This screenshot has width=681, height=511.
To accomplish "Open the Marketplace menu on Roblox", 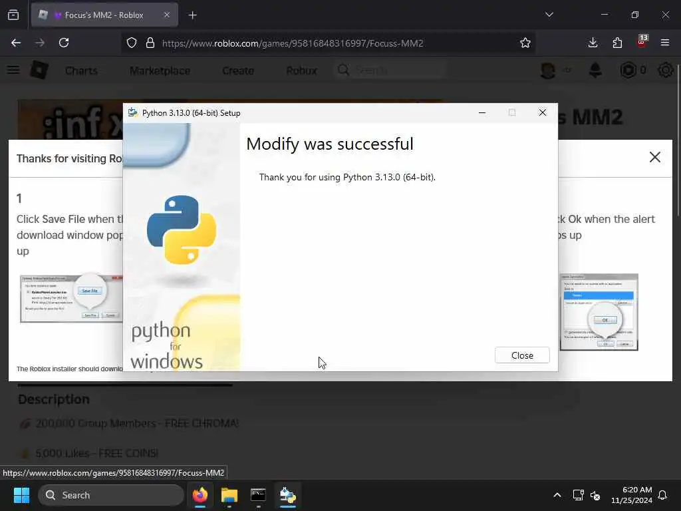I will (160, 71).
